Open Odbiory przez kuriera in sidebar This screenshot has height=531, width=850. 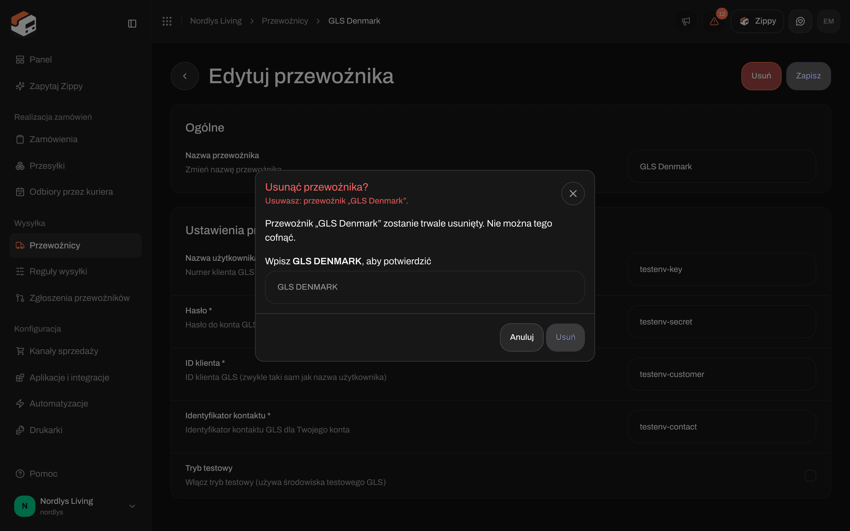pos(76,192)
